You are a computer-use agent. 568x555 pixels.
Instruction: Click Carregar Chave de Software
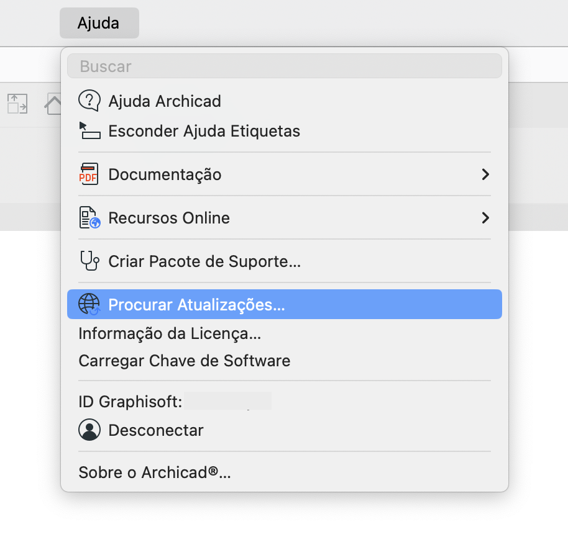(183, 361)
